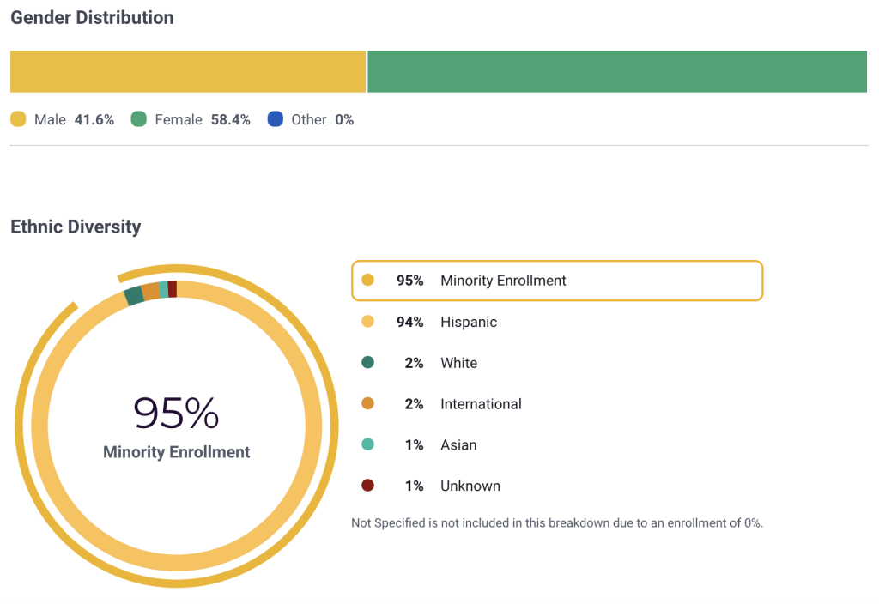The image size is (879, 604).
Task: Select the White legend marker
Action: click(x=367, y=363)
